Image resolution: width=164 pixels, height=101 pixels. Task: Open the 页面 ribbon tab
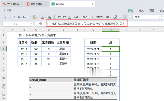[152, 10]
